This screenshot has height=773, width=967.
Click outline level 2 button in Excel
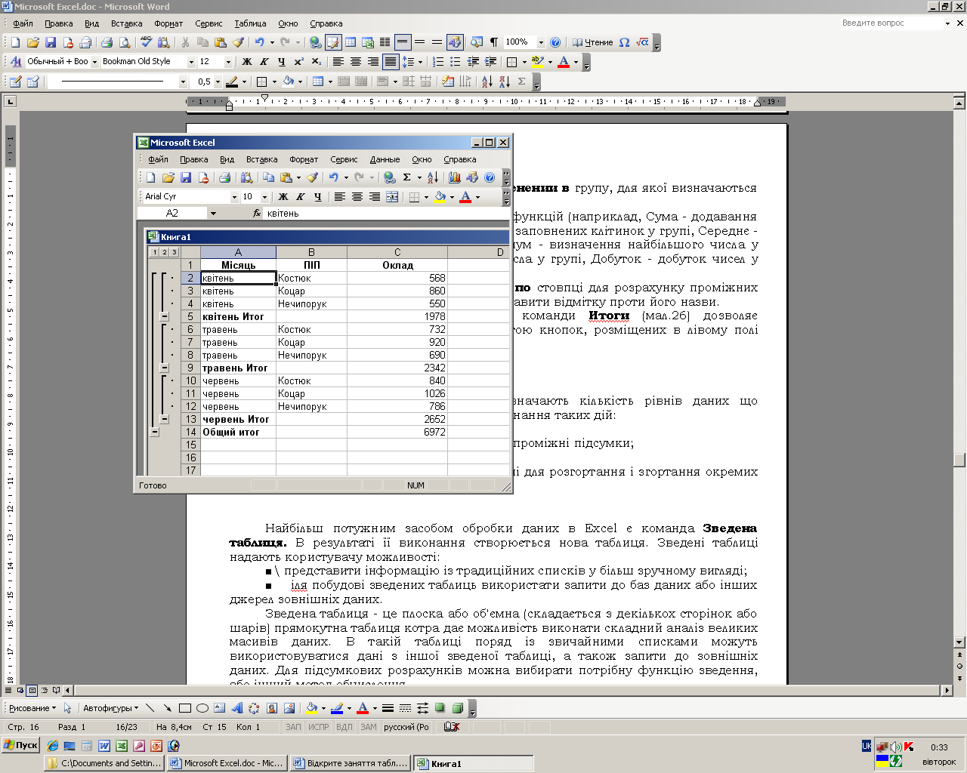pos(164,252)
